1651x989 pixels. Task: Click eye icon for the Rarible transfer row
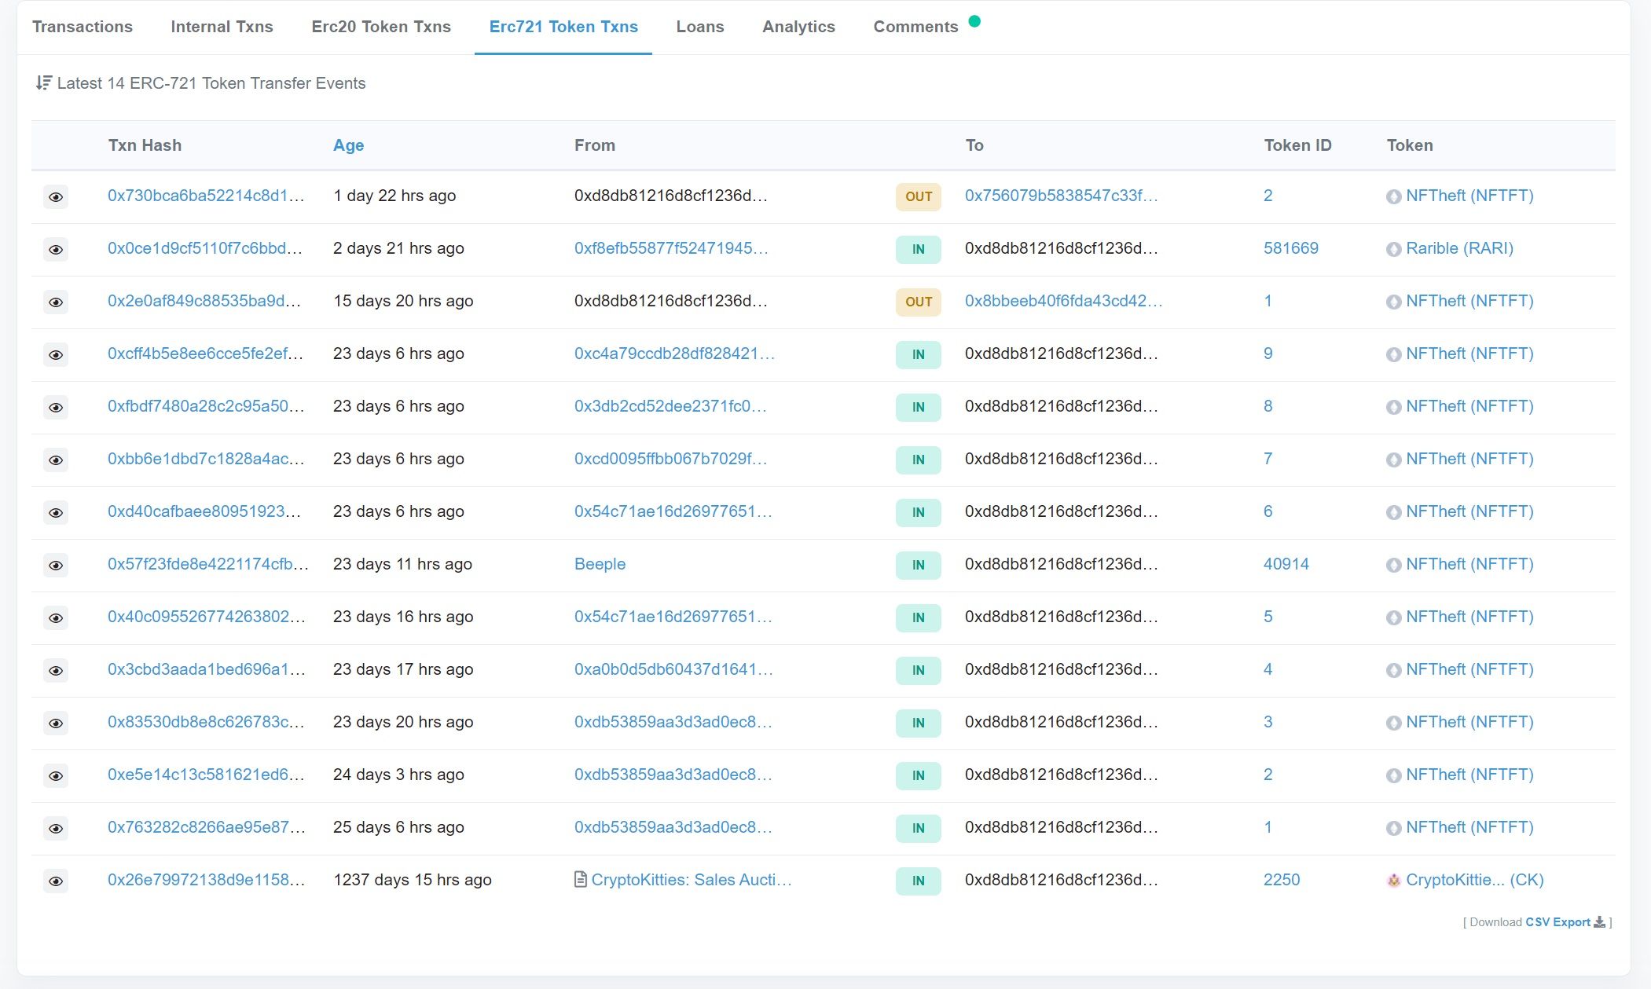56,250
